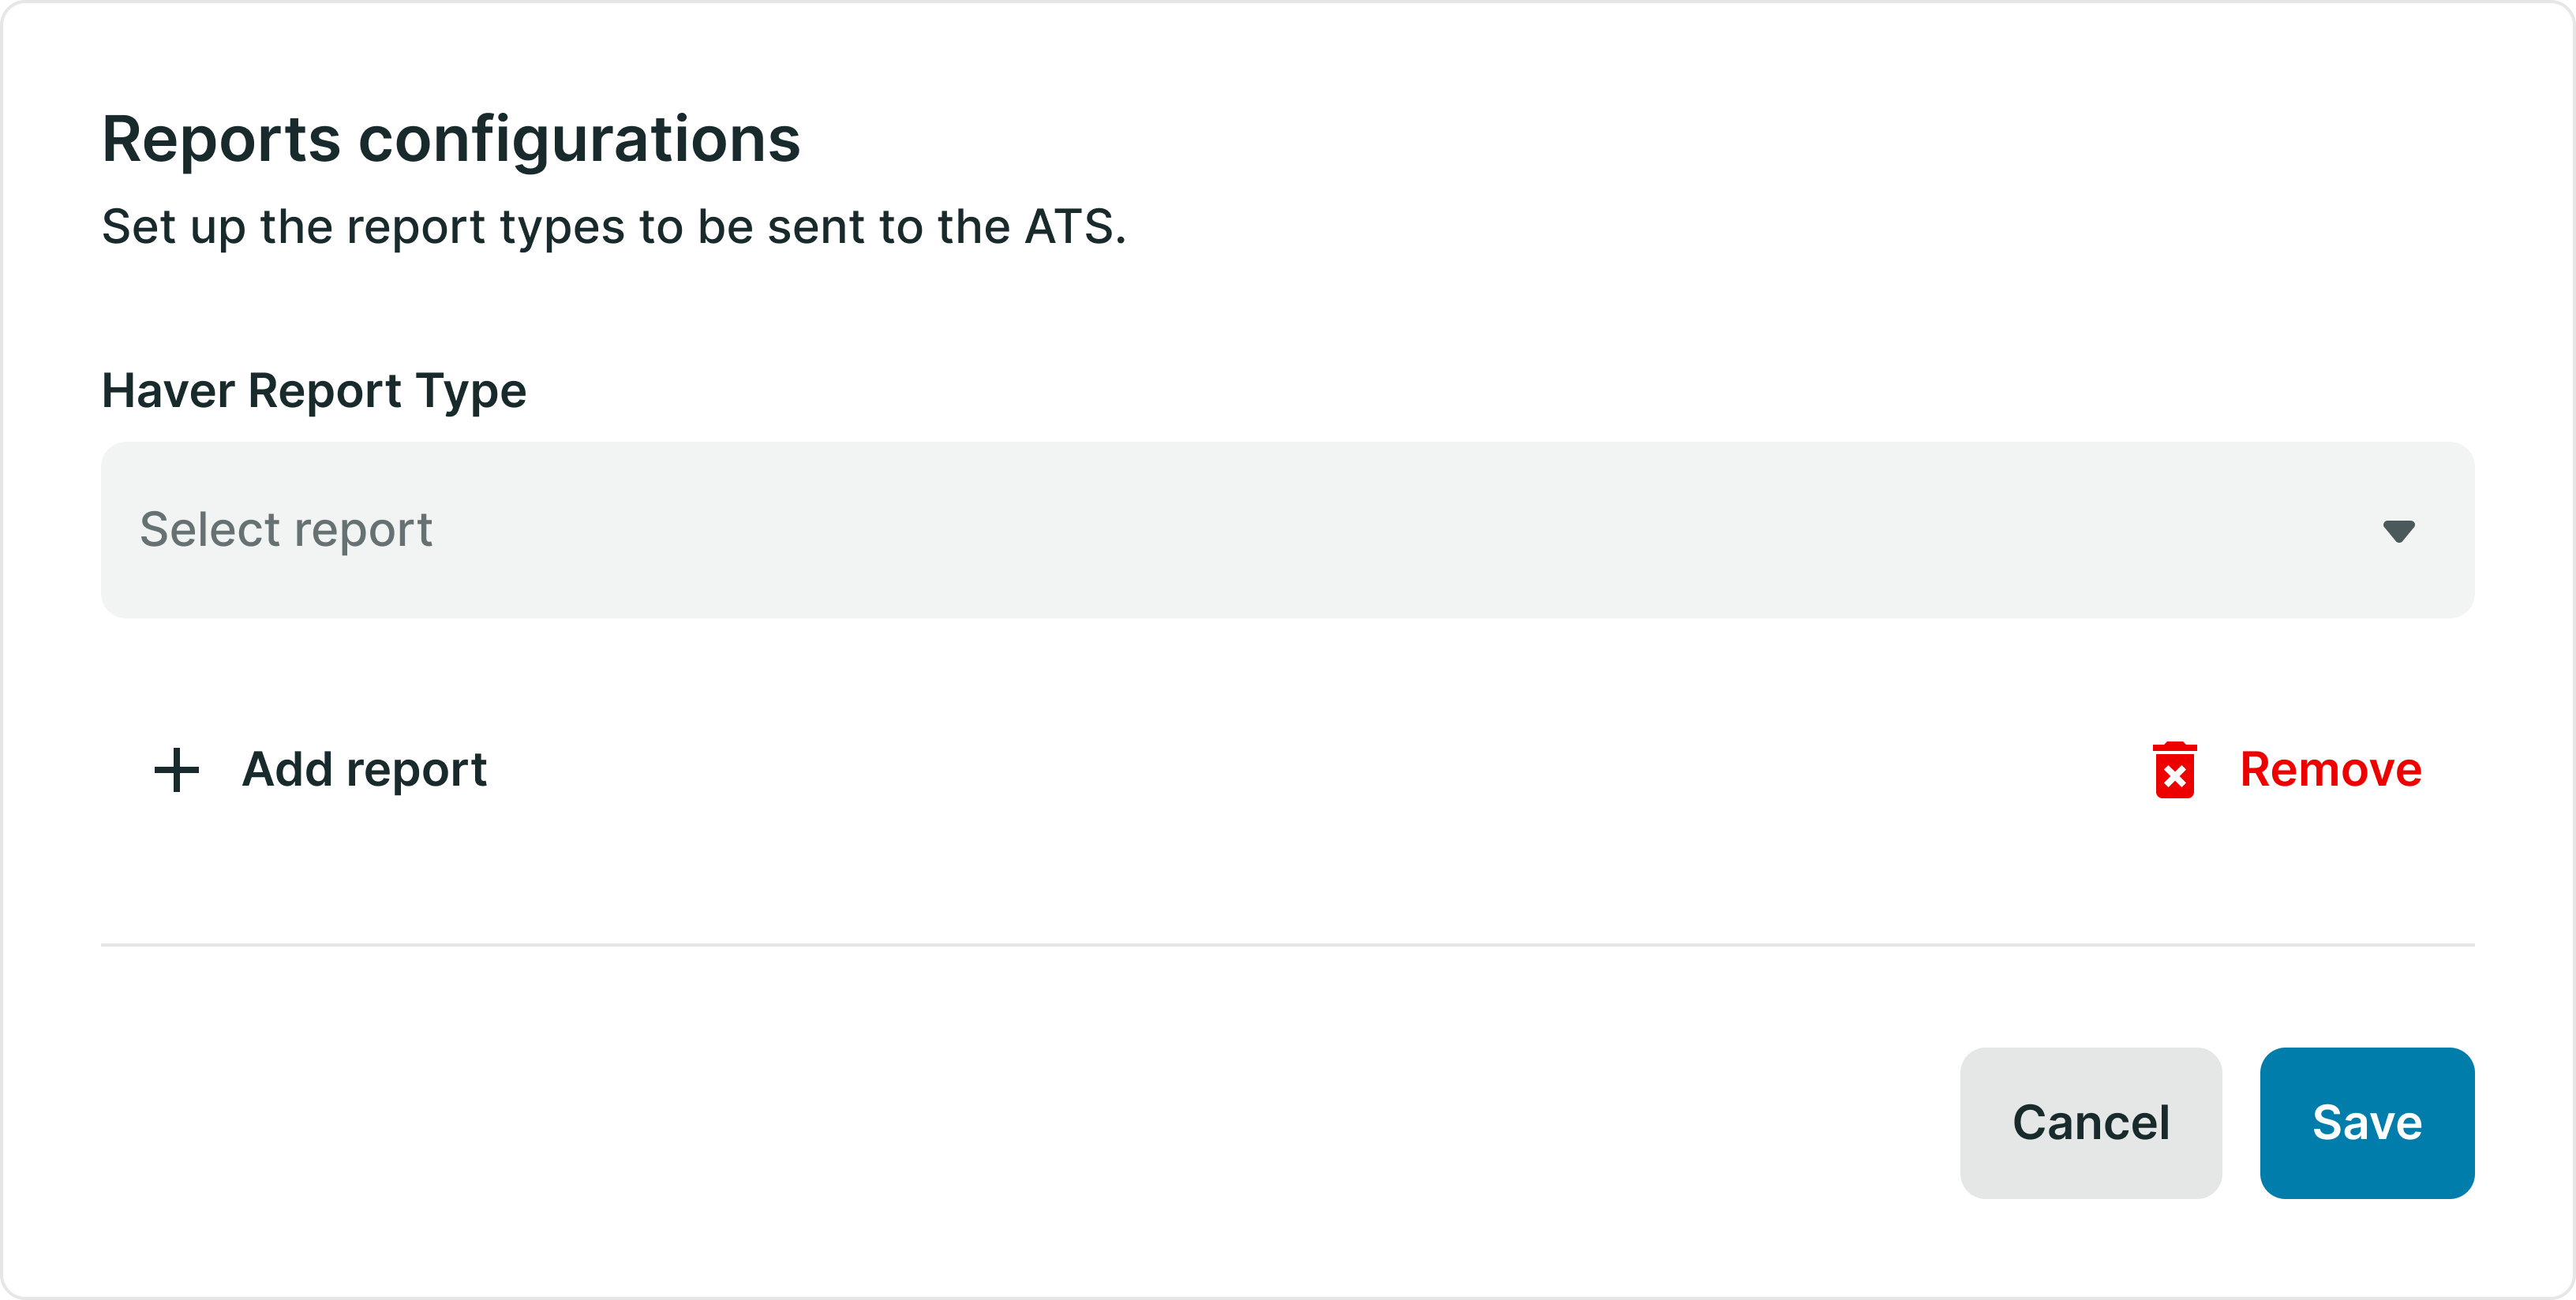2576x1300 pixels.
Task: Click the 'Select report' placeholder text
Action: [286, 529]
